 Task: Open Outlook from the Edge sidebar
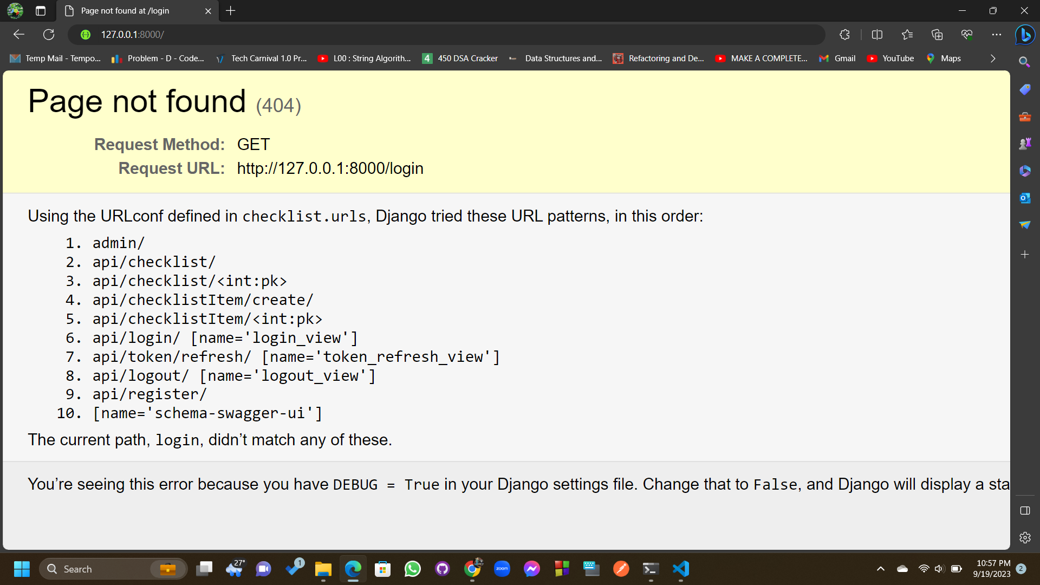pyautogui.click(x=1024, y=198)
